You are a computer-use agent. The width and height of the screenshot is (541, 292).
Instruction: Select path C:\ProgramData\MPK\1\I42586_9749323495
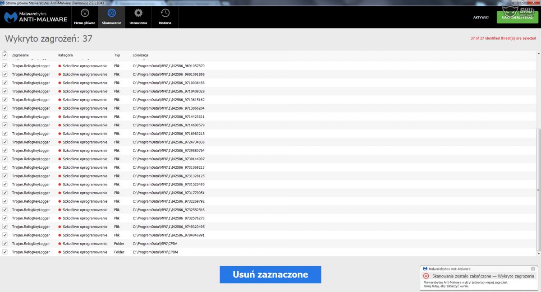coord(169,227)
